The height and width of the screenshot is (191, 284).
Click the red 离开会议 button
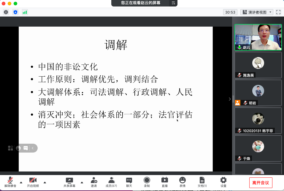(x=261, y=183)
